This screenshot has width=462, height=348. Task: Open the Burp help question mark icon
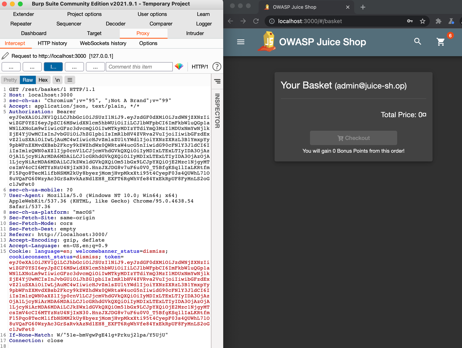[217, 67]
